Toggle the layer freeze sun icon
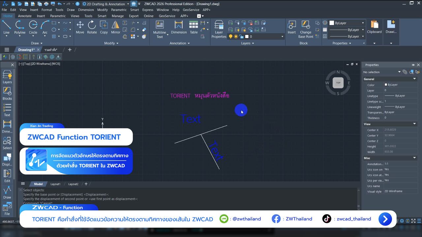The width and height of the screenshot is (422, 237). pos(236,37)
